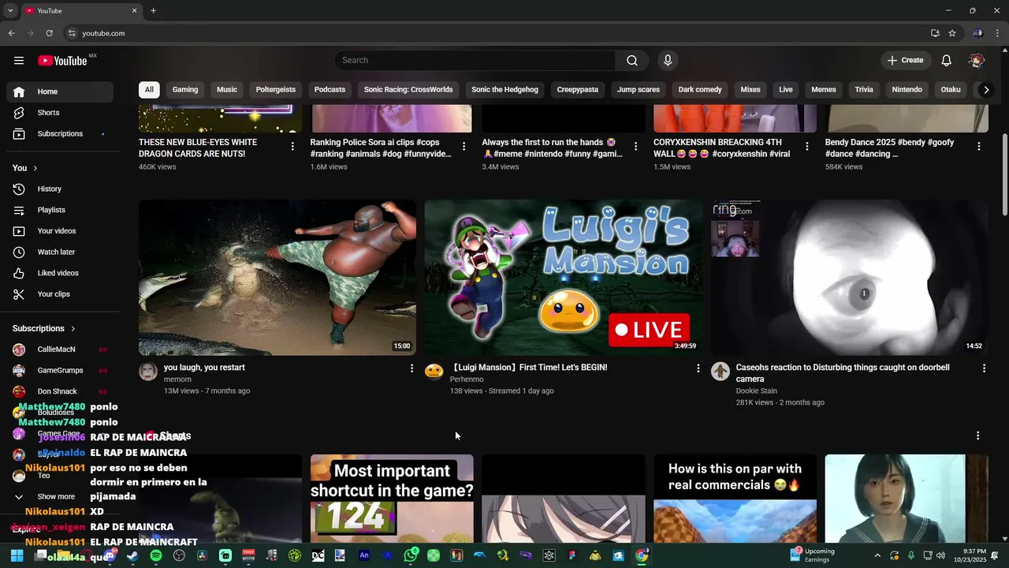1009x568 pixels.
Task: Expand the Subscriptions section heading
Action: (x=44, y=328)
